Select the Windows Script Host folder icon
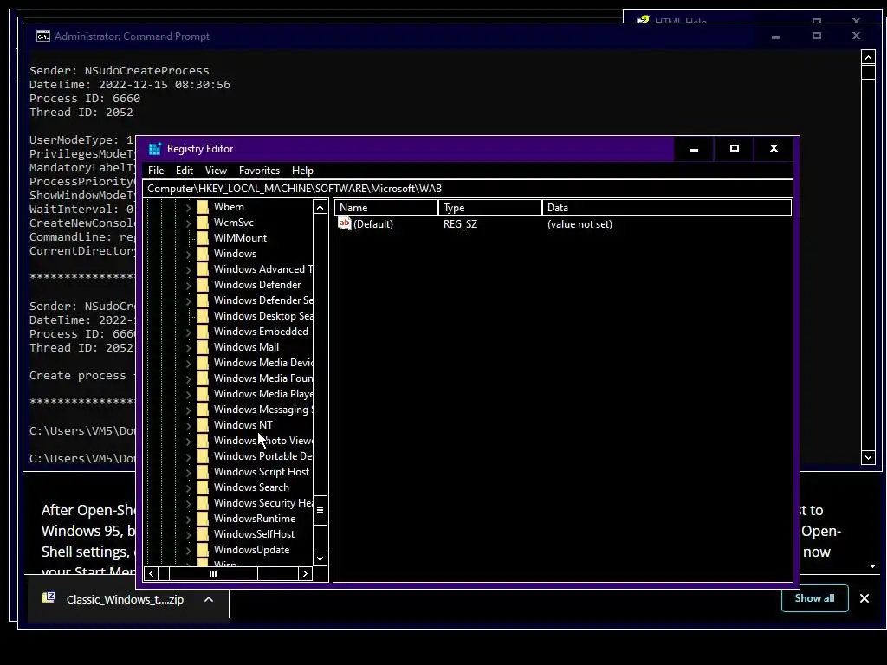 pos(203,472)
